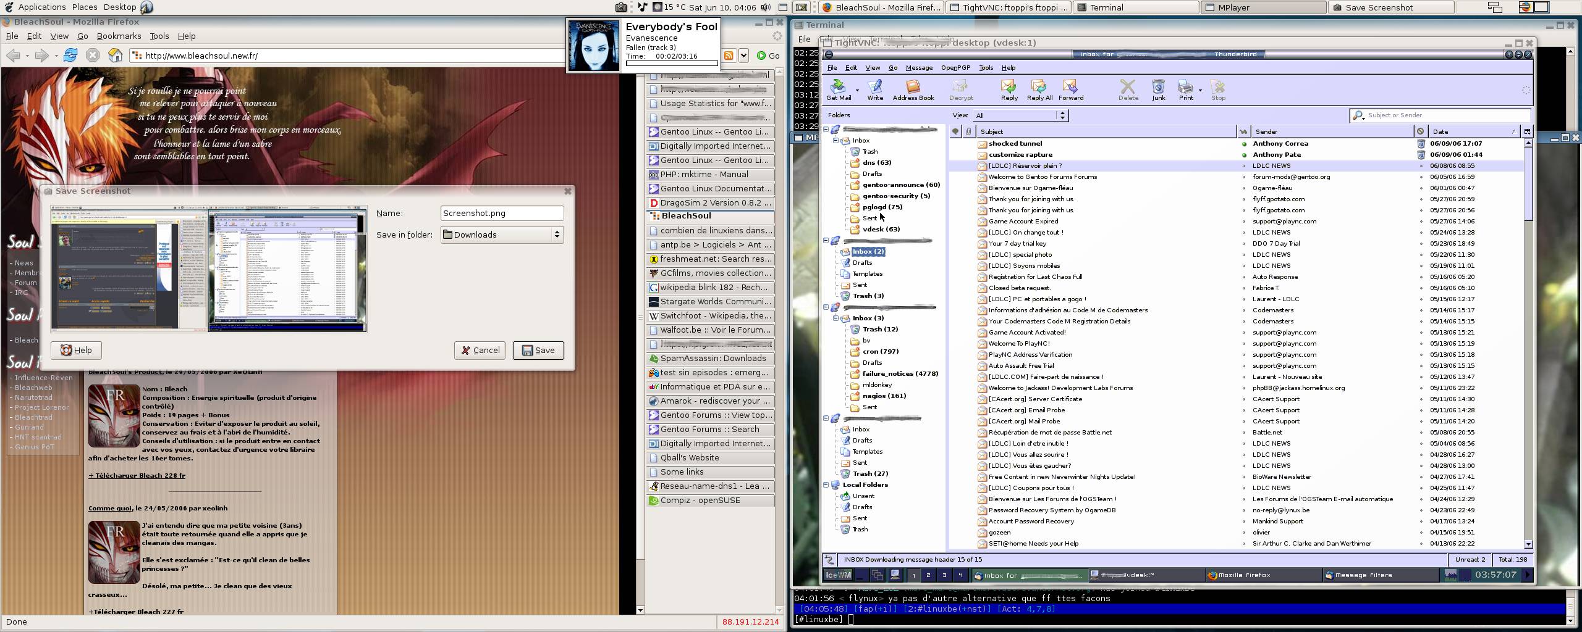The image size is (1582, 632).
Task: Open the Places menu in top panel
Action: [85, 7]
